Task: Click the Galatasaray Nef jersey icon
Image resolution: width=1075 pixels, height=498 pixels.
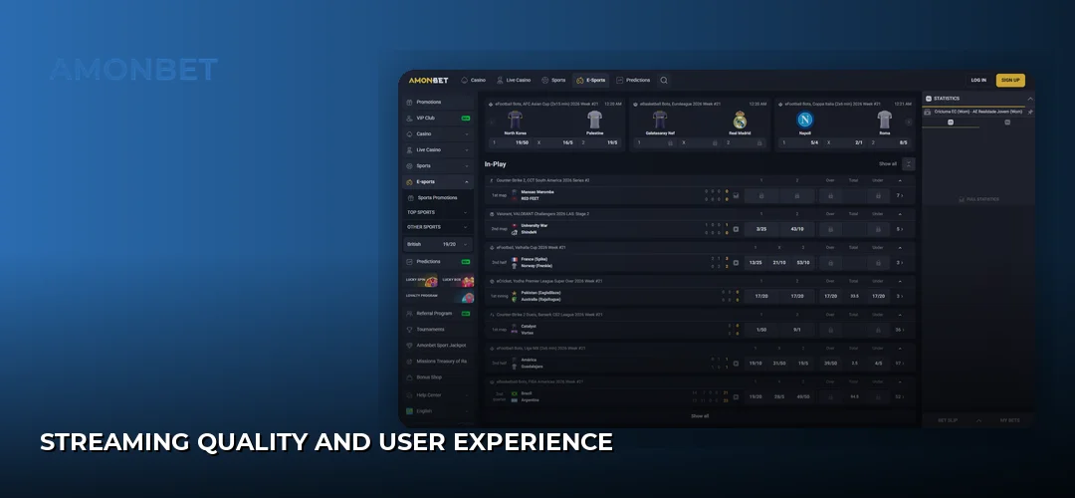Action: (x=660, y=120)
